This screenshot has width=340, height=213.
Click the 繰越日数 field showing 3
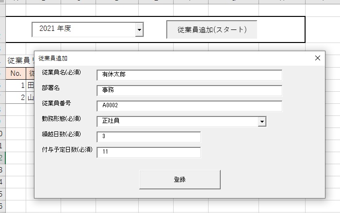tap(148, 137)
